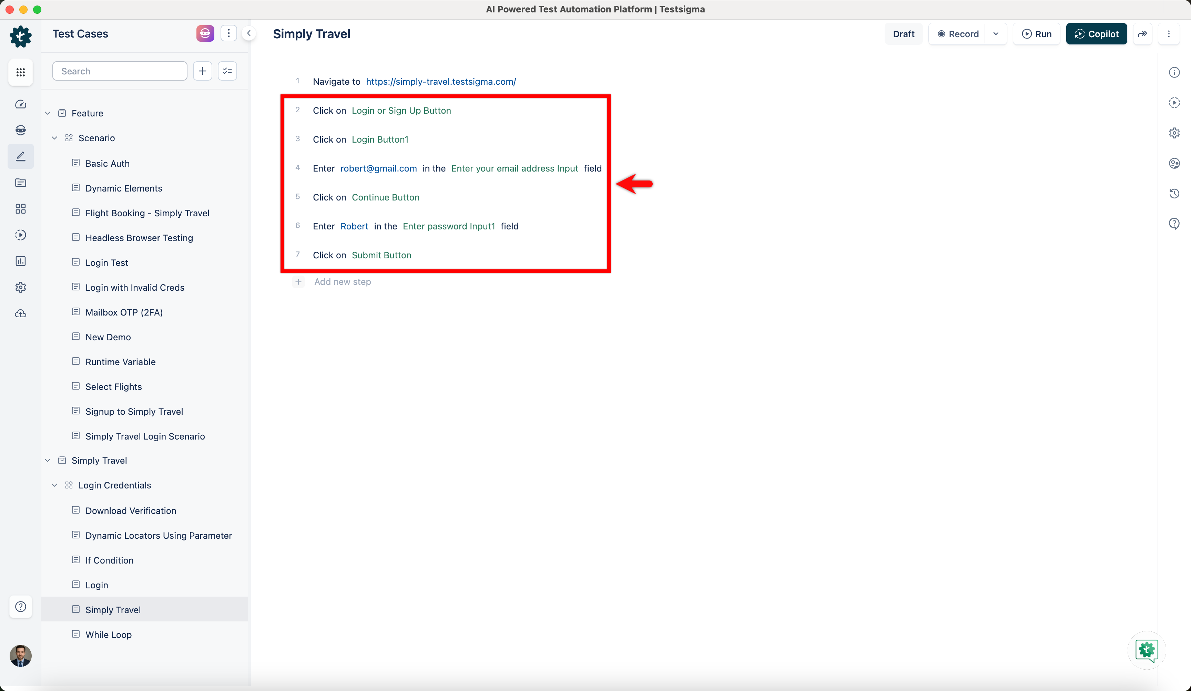Collapse the Login Credentials group
The image size is (1191, 691).
[x=55, y=486]
